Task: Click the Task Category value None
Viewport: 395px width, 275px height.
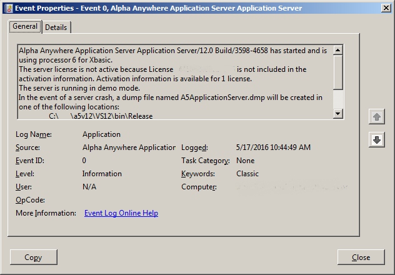Action: [x=246, y=161]
